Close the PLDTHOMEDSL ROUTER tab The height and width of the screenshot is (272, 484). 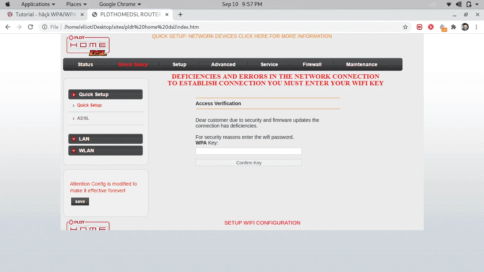tap(167, 15)
